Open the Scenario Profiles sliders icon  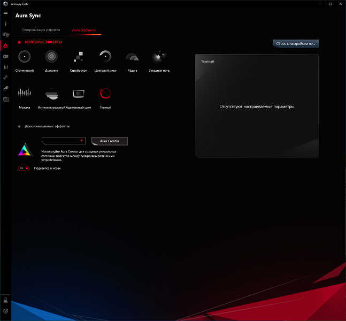point(5,67)
